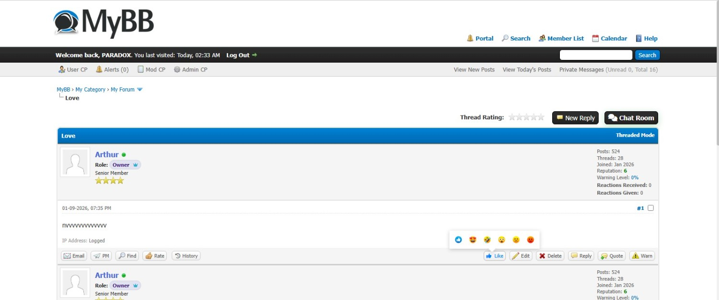The width and height of the screenshot is (719, 300).
Task: Pick the surprised wow reaction emoji
Action: coord(501,240)
